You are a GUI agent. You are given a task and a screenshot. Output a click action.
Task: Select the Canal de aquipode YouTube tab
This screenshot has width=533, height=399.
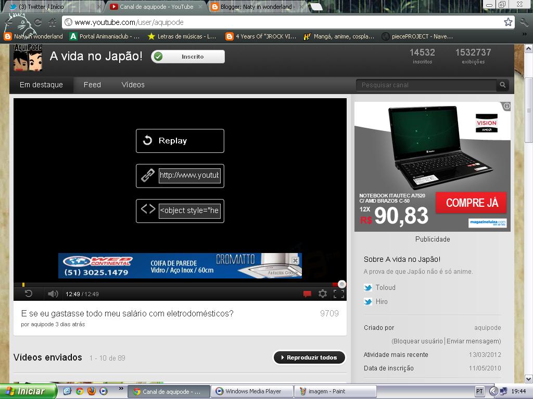[156, 6]
